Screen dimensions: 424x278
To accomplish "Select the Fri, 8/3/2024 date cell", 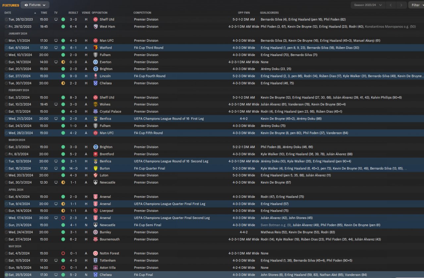I will (19, 154).
